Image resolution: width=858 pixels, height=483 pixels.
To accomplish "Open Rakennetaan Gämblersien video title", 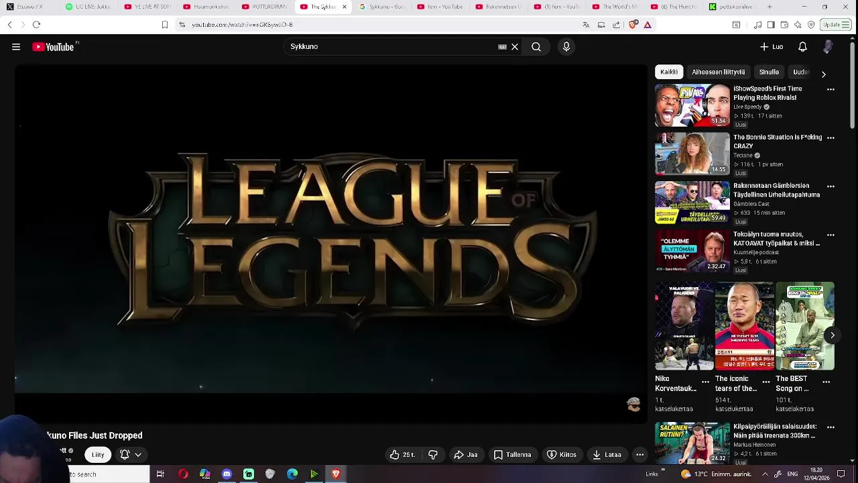I will pyautogui.click(x=776, y=190).
